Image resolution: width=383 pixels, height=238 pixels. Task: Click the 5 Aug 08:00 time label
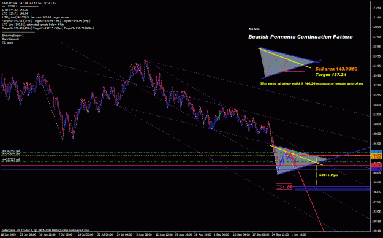tap(144, 234)
